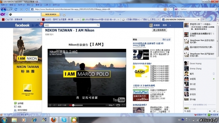
Task: Open chat with Dover Huang
Action: point(200,64)
